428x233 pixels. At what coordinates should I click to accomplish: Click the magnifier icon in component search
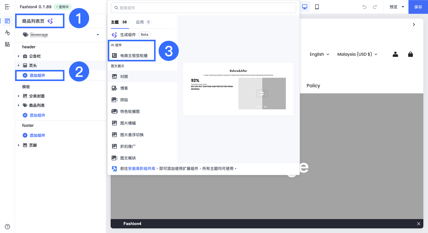[116, 8]
